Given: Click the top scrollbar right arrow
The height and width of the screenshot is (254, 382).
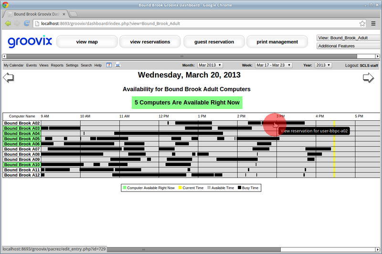Looking at the screenshot, I should pos(378,56).
